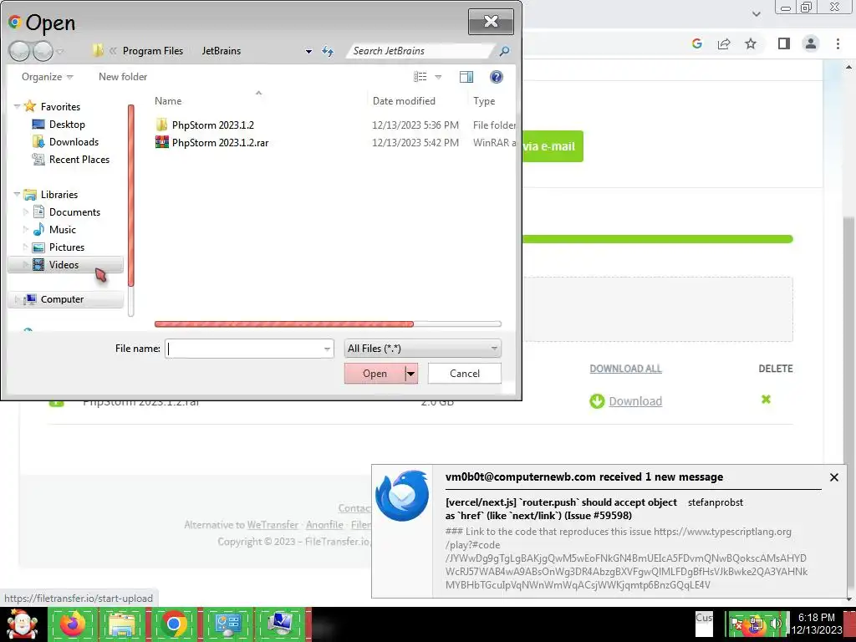Click the taskbar clock showing 6:18 PM
The height and width of the screenshot is (642, 856).
point(816,618)
